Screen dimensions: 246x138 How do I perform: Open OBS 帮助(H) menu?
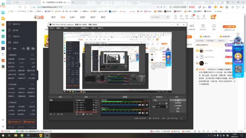point(101,28)
